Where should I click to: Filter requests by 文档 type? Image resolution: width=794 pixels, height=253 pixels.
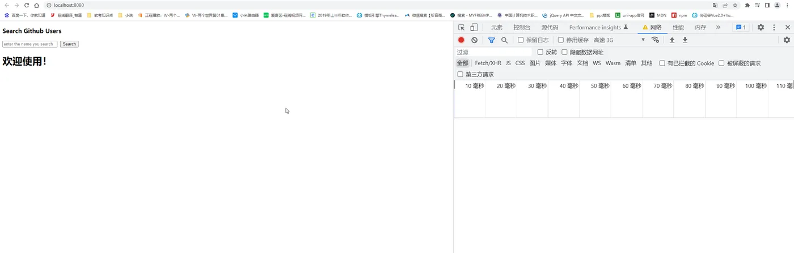(x=582, y=63)
